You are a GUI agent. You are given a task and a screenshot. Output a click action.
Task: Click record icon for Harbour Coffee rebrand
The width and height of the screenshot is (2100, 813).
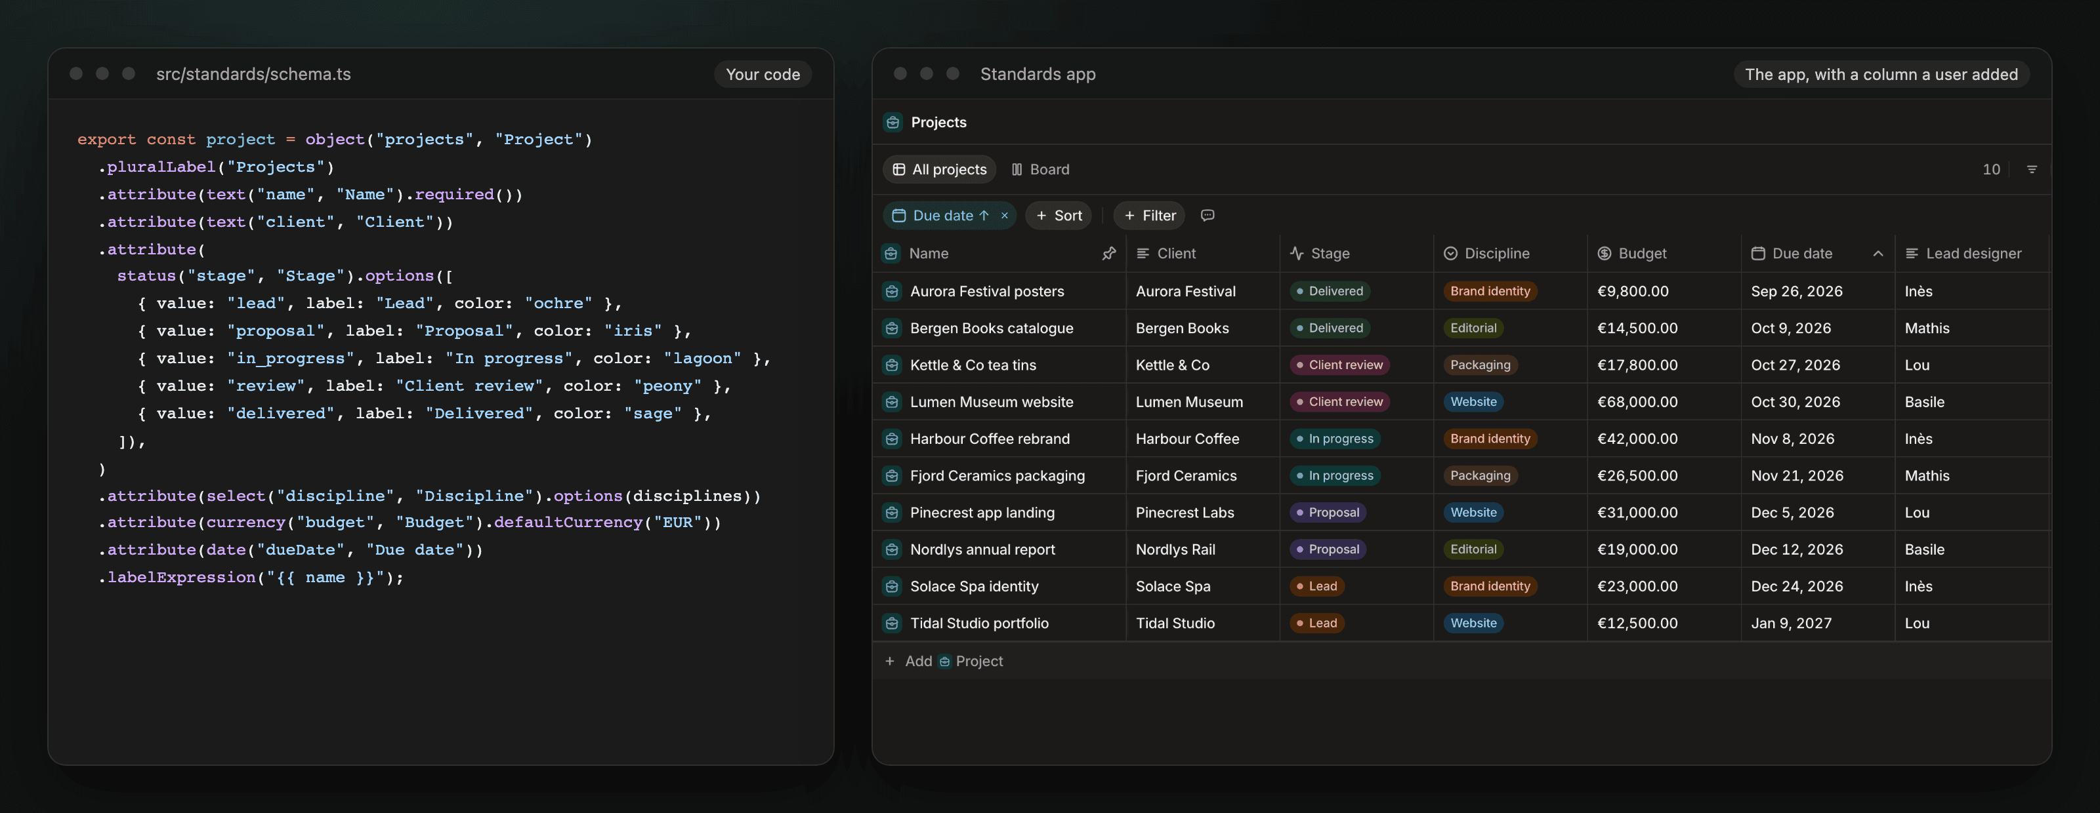tap(892, 439)
